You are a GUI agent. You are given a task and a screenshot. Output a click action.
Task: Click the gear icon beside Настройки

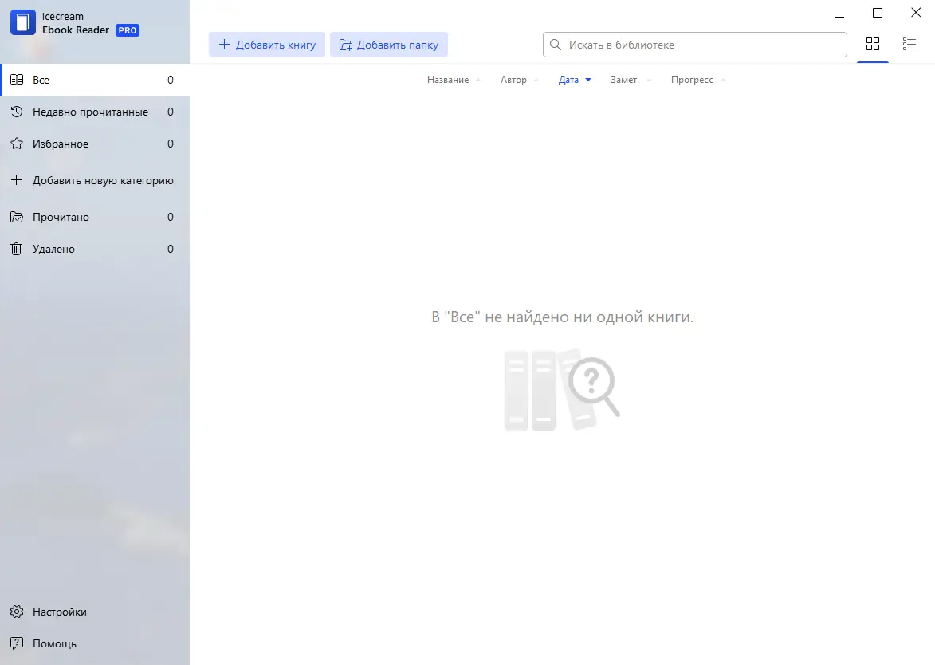pyautogui.click(x=17, y=612)
